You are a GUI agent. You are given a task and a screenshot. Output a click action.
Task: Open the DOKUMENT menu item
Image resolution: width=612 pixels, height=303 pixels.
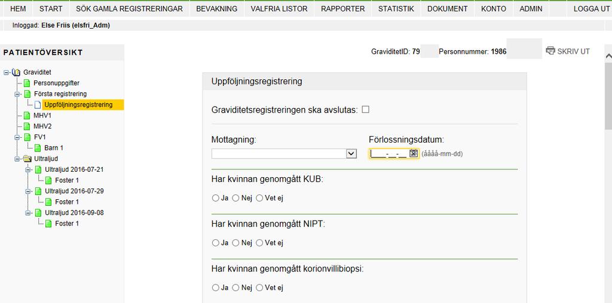point(447,8)
